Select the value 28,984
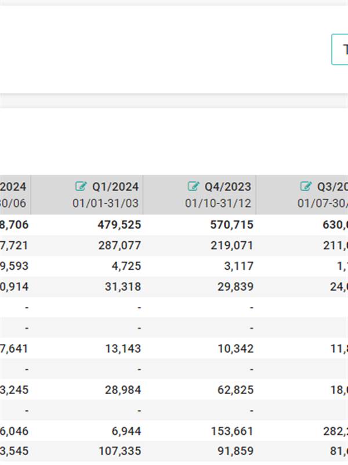This screenshot has height=465, width=348. (123, 390)
